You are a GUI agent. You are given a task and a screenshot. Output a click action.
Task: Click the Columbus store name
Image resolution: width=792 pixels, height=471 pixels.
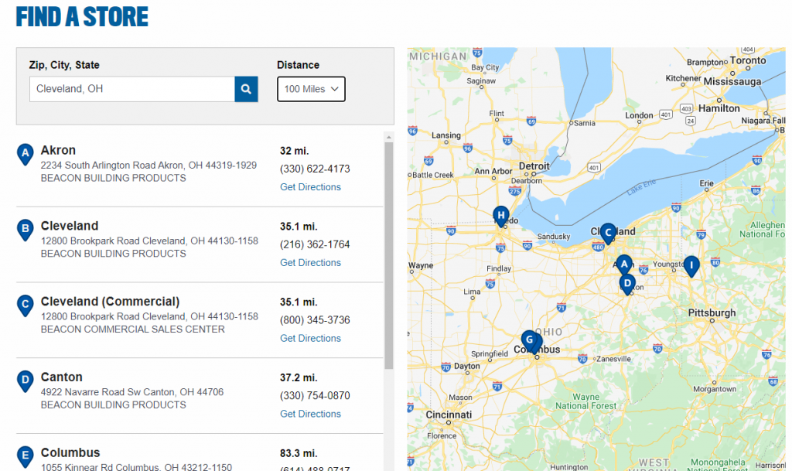pos(70,452)
